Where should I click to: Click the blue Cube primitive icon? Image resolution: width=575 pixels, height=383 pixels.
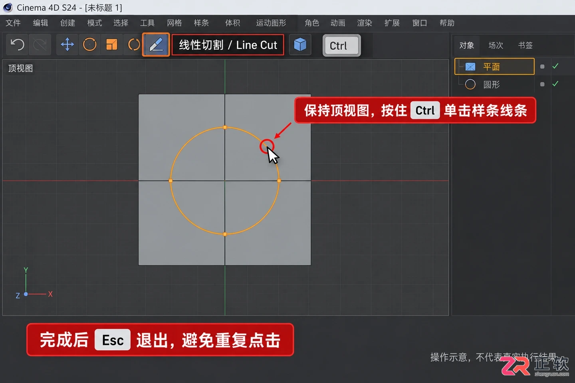[x=300, y=44]
